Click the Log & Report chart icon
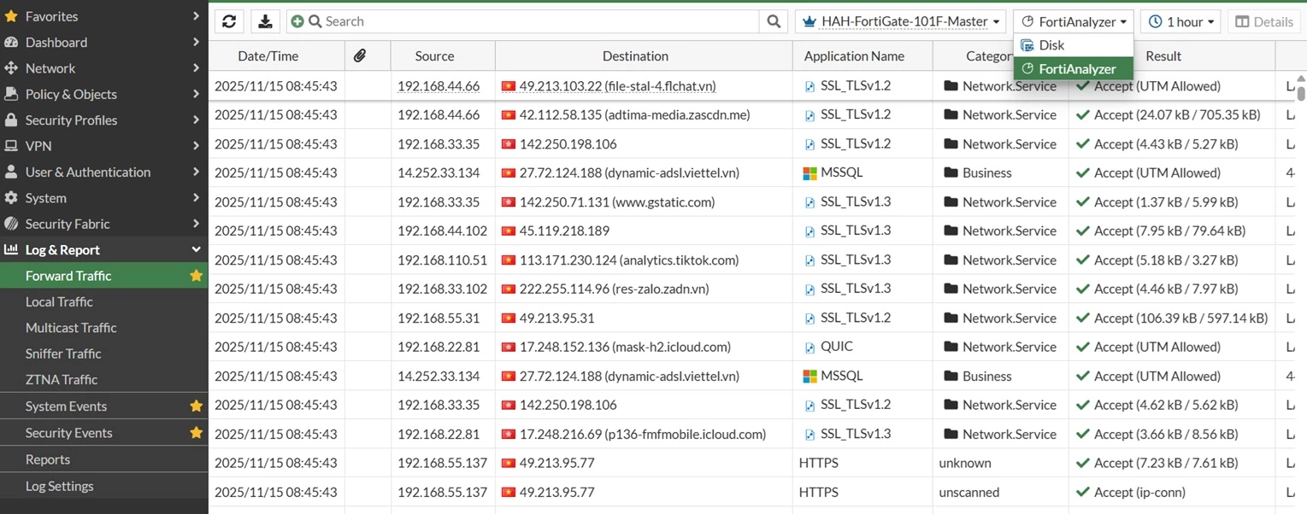Image resolution: width=1307 pixels, height=514 pixels. click(11, 250)
